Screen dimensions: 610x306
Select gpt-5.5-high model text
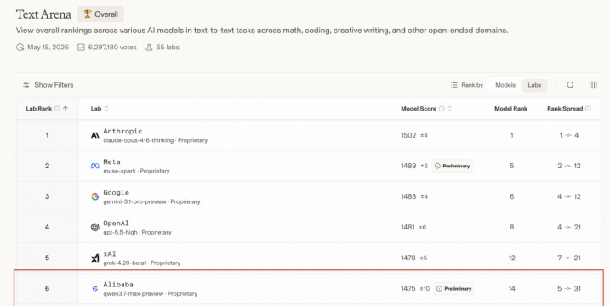120,233
